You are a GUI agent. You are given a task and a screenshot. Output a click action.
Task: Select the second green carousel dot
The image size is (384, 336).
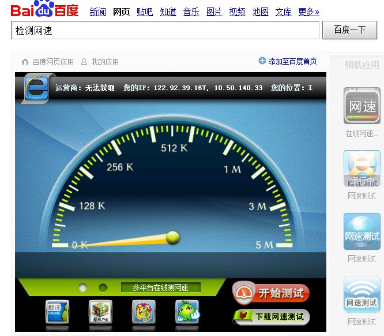click(x=103, y=288)
